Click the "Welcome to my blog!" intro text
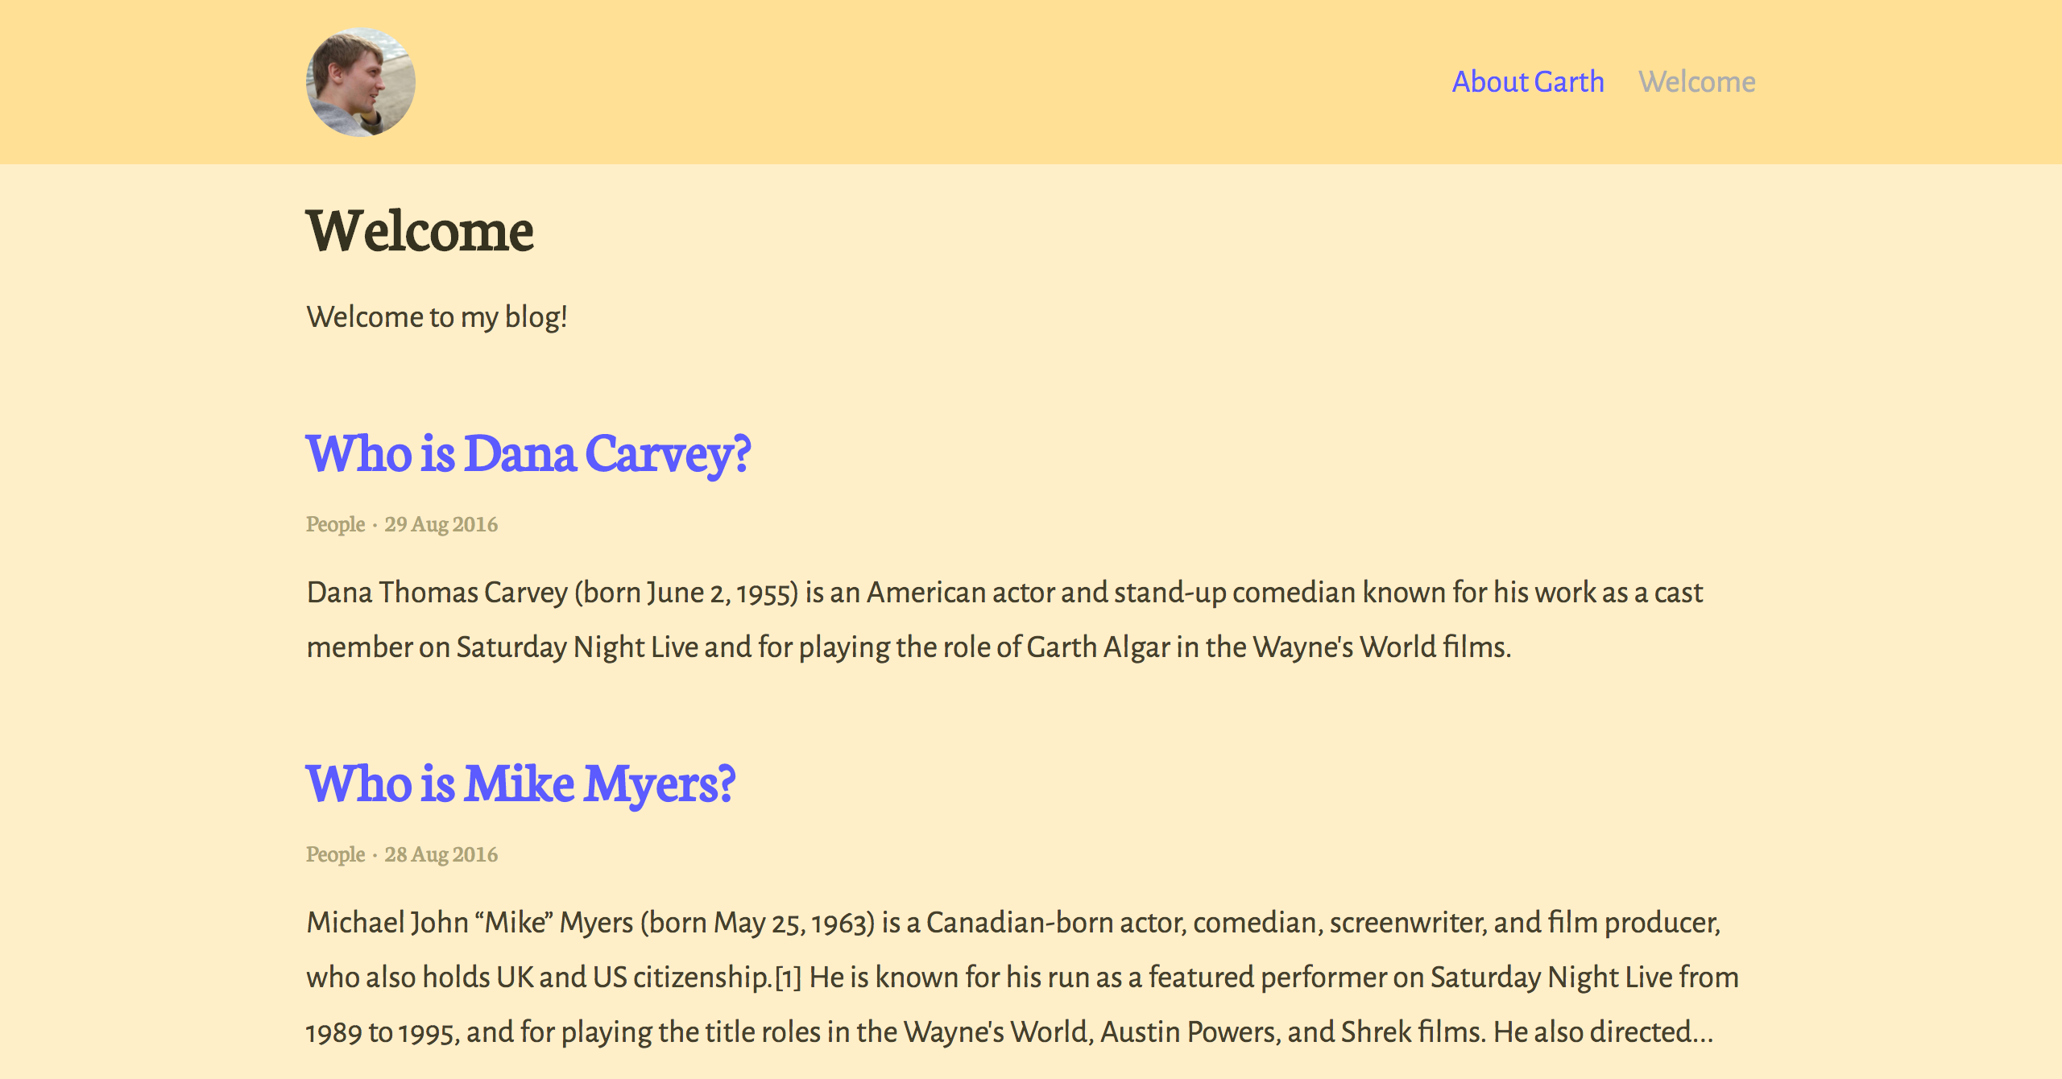The height and width of the screenshot is (1079, 2062). click(437, 317)
